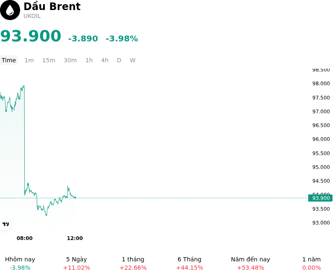
Task: Select the Năm đến nay range
Action: (x=250, y=263)
